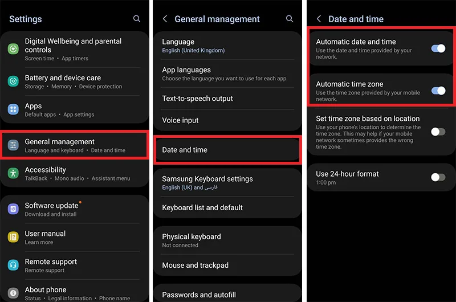Tap the search icon in the Settings header
Viewport: 456px width, 302px height.
(137, 19)
